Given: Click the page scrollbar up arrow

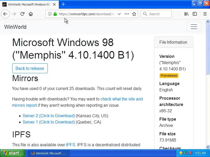Looking at the screenshot, I should [x=208, y=21].
